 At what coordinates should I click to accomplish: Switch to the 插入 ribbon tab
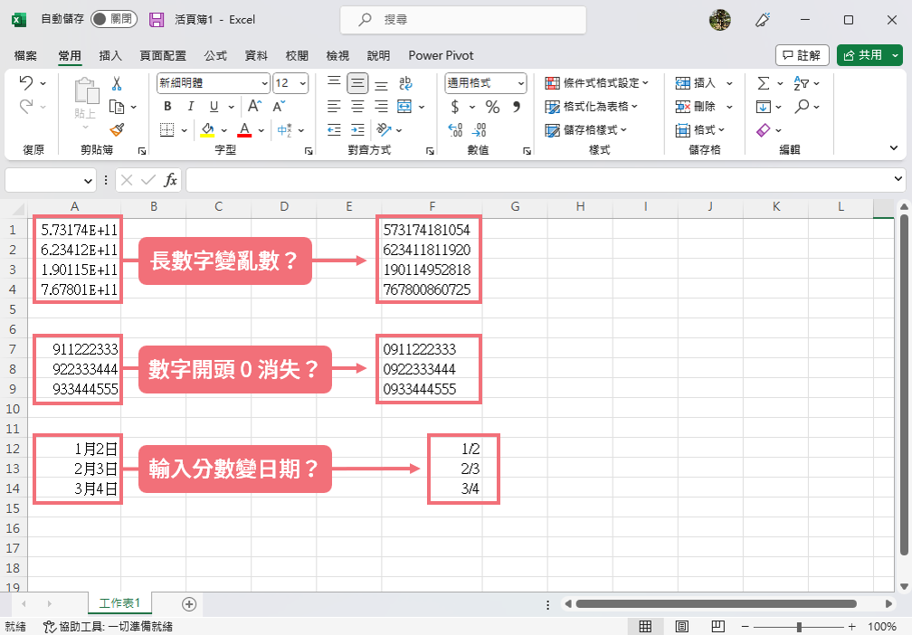tap(109, 55)
